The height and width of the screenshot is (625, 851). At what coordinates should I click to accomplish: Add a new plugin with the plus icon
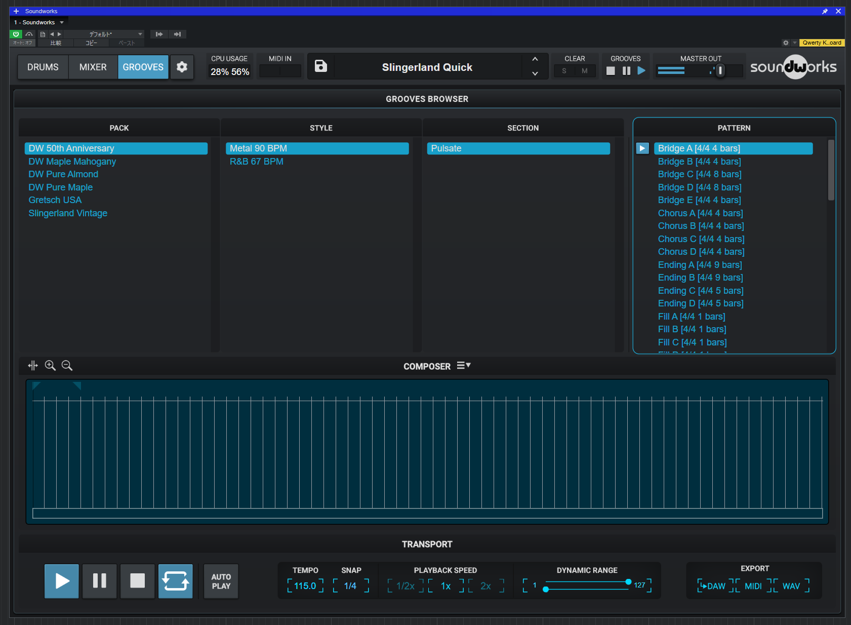(16, 11)
